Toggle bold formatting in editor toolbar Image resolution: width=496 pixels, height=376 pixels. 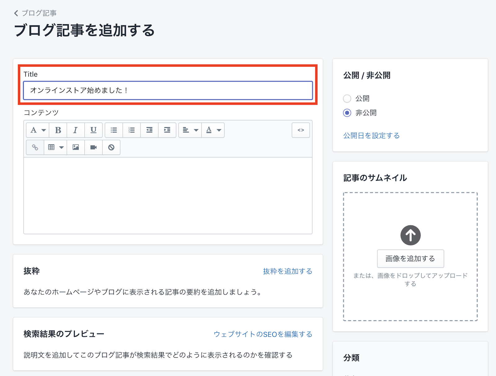(58, 130)
